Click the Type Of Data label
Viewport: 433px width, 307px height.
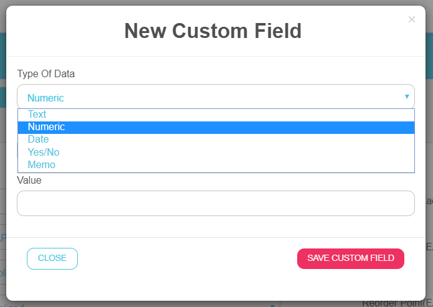tap(45, 74)
